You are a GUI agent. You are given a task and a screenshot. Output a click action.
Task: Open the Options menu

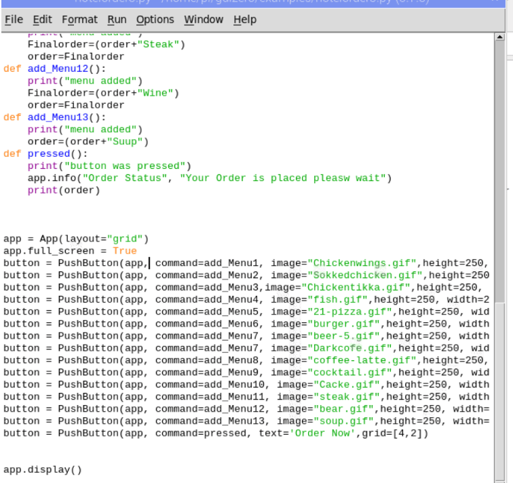point(154,20)
